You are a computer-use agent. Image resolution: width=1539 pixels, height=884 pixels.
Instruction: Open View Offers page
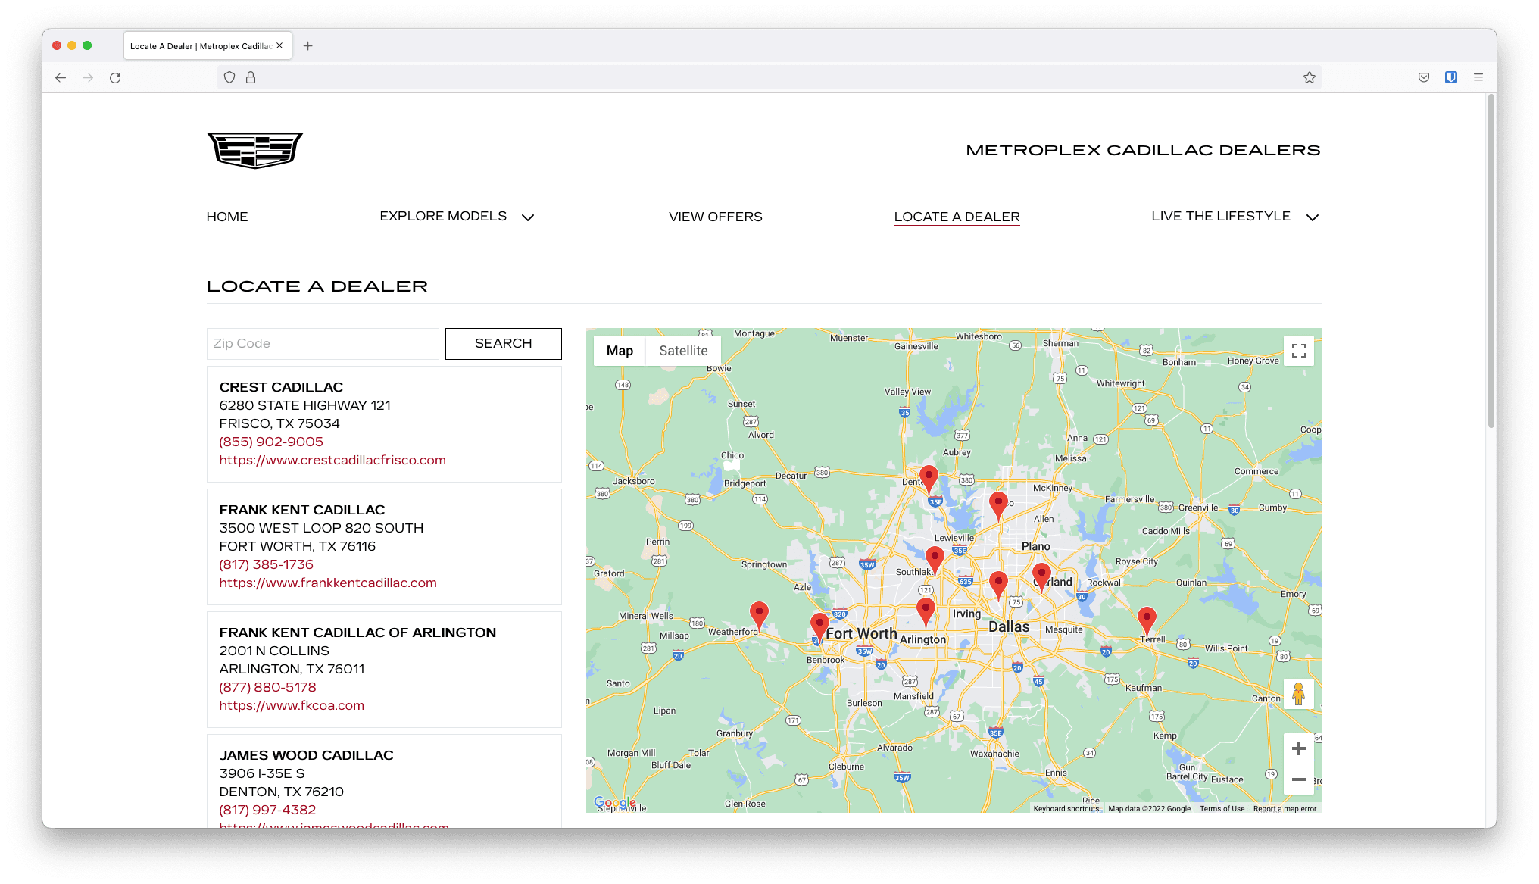(x=716, y=217)
